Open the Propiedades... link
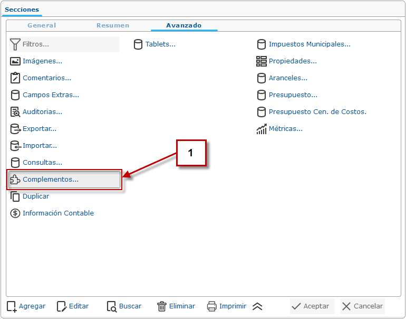The height and width of the screenshot is (319, 406). click(x=293, y=61)
